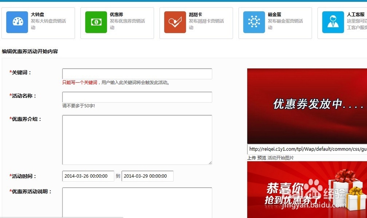The height and width of the screenshot is (218, 367).
Task: Click the 发布刮刮卡营销活动 description text
Action: (206, 24)
